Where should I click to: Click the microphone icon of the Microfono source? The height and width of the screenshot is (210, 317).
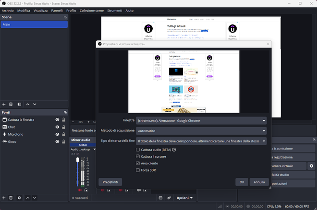tap(4, 134)
